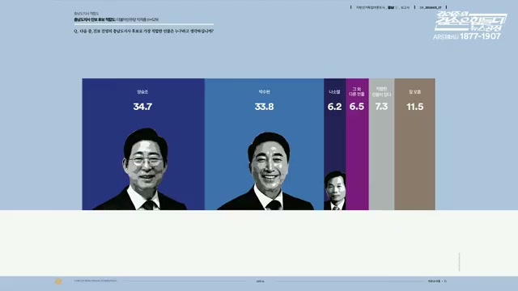The image size is (518, 291).
Task: Click the yellow circular logo at bottom left
Action: pyautogui.click(x=58, y=281)
